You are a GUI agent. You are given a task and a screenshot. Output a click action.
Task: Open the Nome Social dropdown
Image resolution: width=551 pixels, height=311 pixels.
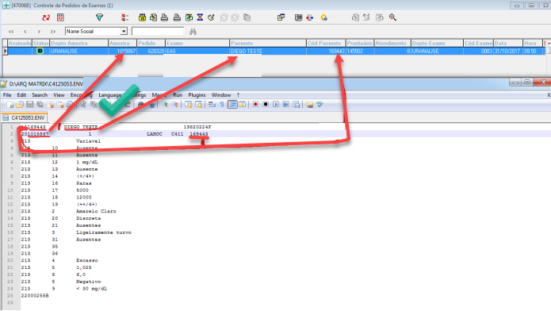(x=124, y=31)
